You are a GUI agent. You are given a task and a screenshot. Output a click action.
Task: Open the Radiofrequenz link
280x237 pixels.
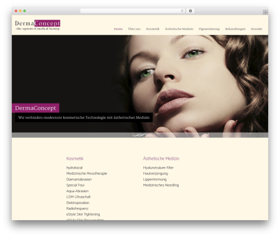77,208
